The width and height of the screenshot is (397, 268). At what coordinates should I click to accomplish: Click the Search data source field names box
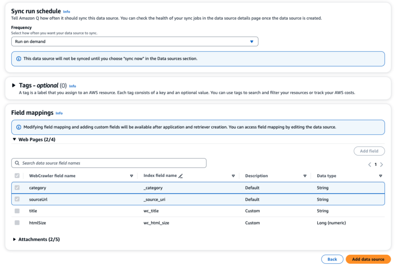point(112,163)
